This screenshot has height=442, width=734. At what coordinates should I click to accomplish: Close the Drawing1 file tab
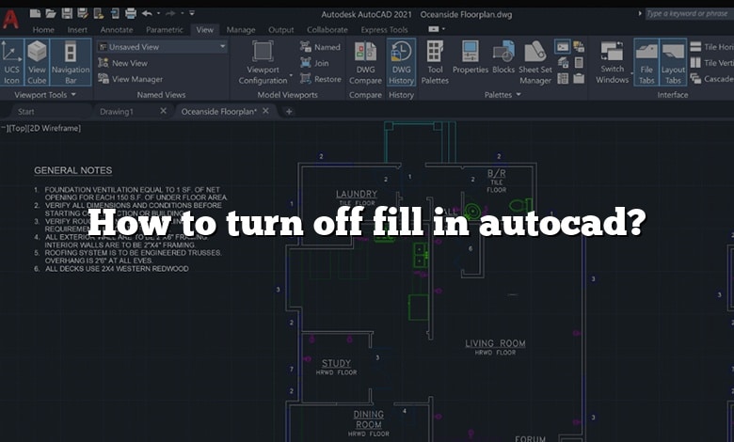pyautogui.click(x=163, y=111)
